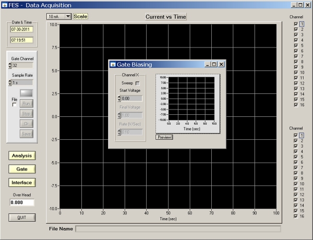
Task: Click the File Name text field
Action: pos(178,229)
